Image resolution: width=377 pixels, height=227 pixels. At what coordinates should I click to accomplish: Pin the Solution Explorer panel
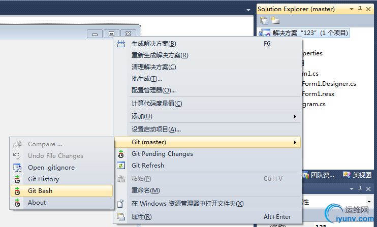pos(360,9)
